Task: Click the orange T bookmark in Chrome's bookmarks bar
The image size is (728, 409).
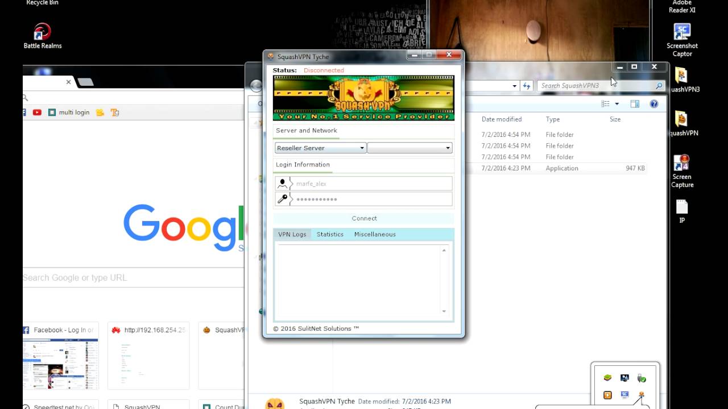Action: point(115,112)
